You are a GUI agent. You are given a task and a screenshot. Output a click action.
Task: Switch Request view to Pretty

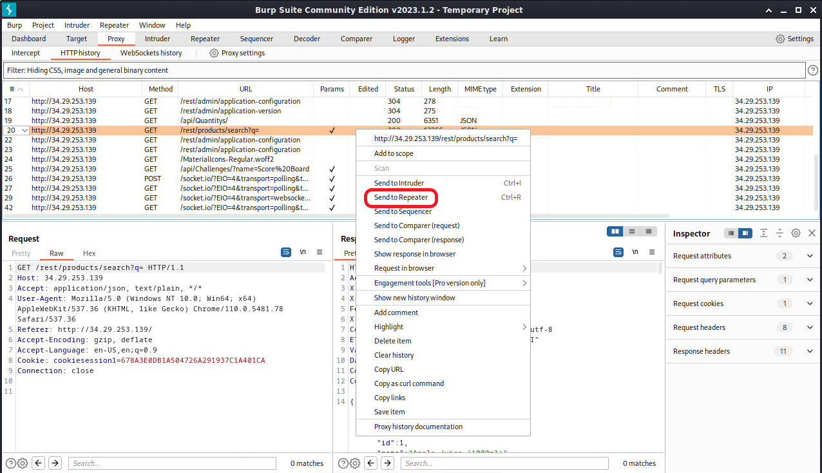point(21,253)
